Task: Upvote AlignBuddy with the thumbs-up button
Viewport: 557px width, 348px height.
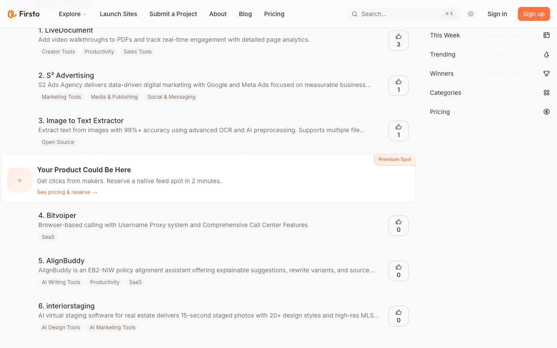Action: pyautogui.click(x=399, y=271)
